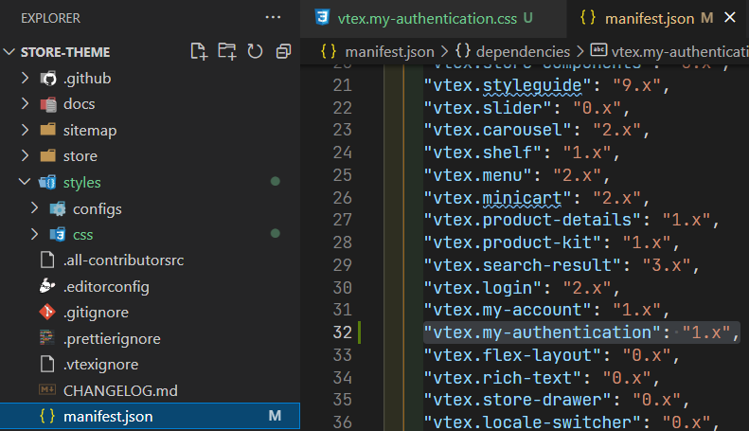This screenshot has height=431, width=749.
Task: Click the manifest.json braces icon in Explorer
Action: click(47, 416)
